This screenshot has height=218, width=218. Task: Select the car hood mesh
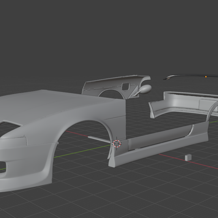click(56, 104)
